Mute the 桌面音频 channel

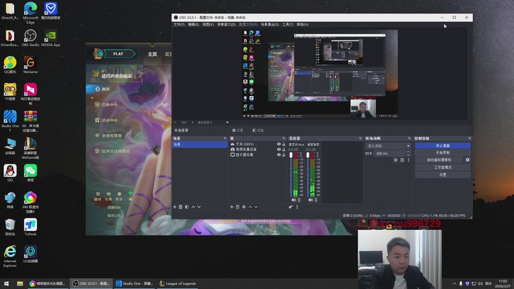[x=310, y=200]
